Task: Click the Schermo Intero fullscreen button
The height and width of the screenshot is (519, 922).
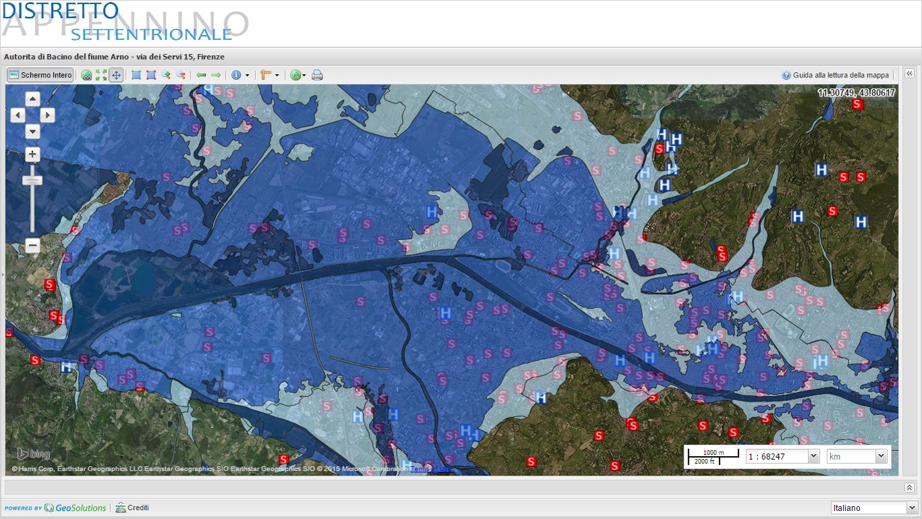Action: [x=40, y=75]
